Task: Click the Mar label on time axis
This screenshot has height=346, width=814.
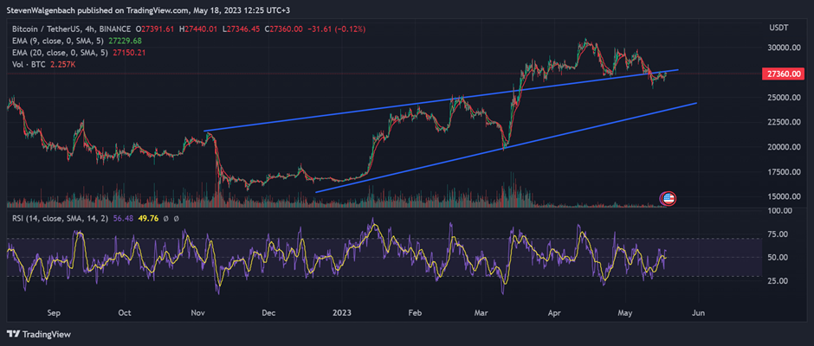Action: [x=481, y=313]
